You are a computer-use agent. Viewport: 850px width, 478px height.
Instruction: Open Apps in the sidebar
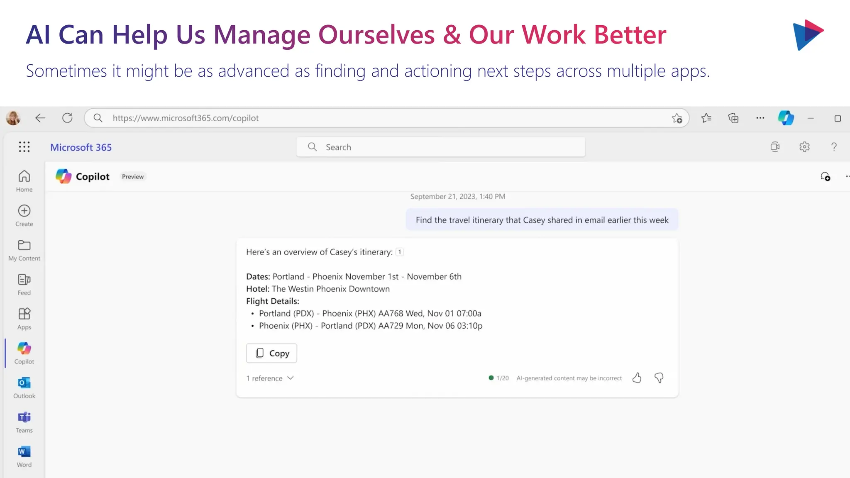pyautogui.click(x=24, y=319)
